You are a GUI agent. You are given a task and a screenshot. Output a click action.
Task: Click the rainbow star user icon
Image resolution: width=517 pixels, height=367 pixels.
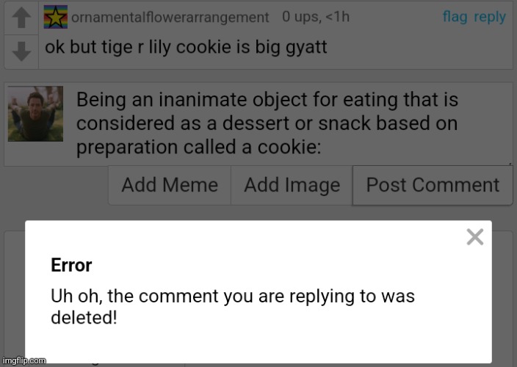click(x=56, y=16)
